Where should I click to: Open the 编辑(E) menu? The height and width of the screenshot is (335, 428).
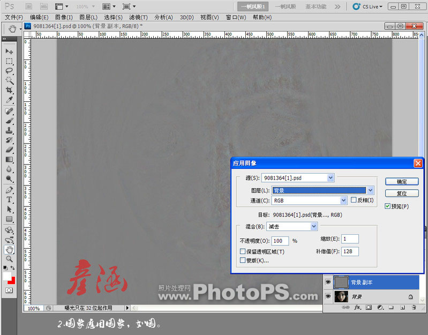click(x=39, y=18)
